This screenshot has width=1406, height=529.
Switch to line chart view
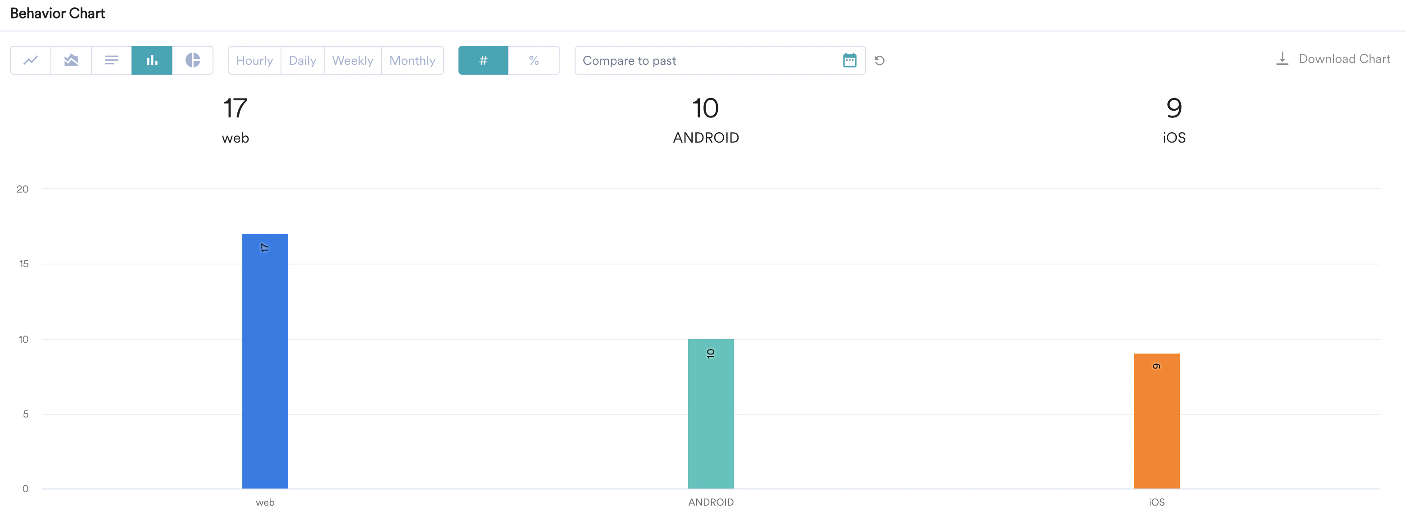(31, 60)
